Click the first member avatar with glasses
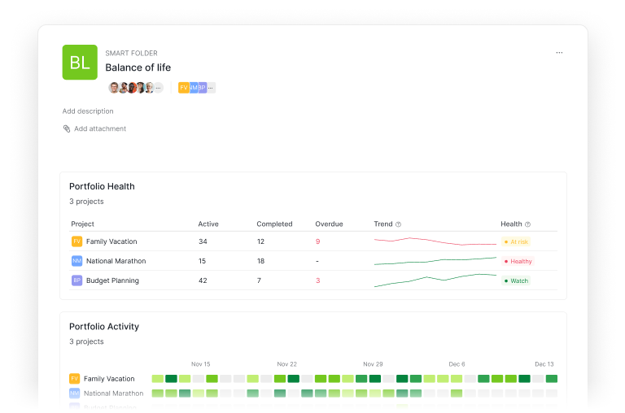 click(114, 88)
